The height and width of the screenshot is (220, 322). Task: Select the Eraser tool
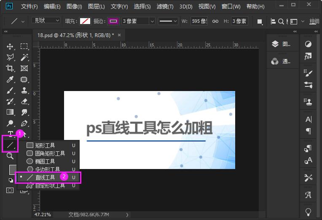tap(24, 101)
